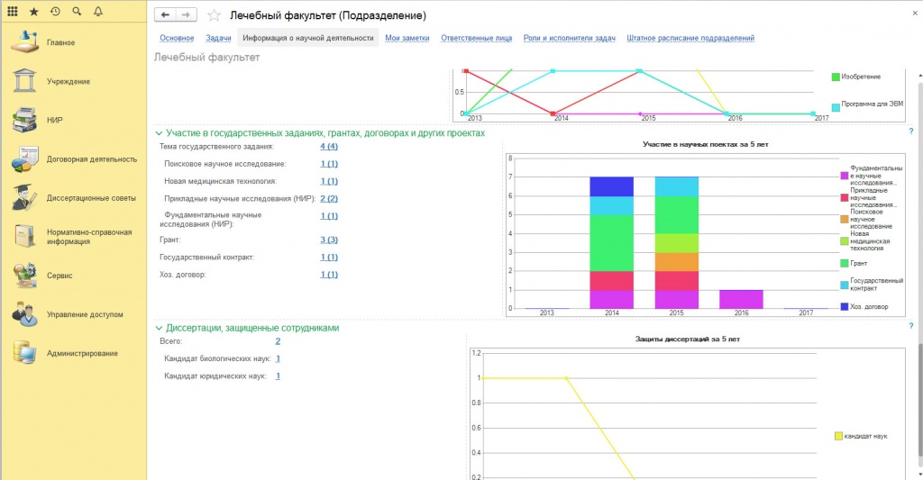Viewport: 923px width, 480px height.
Task: Open Государственный контракт 1 (1) link
Action: pyautogui.click(x=329, y=257)
